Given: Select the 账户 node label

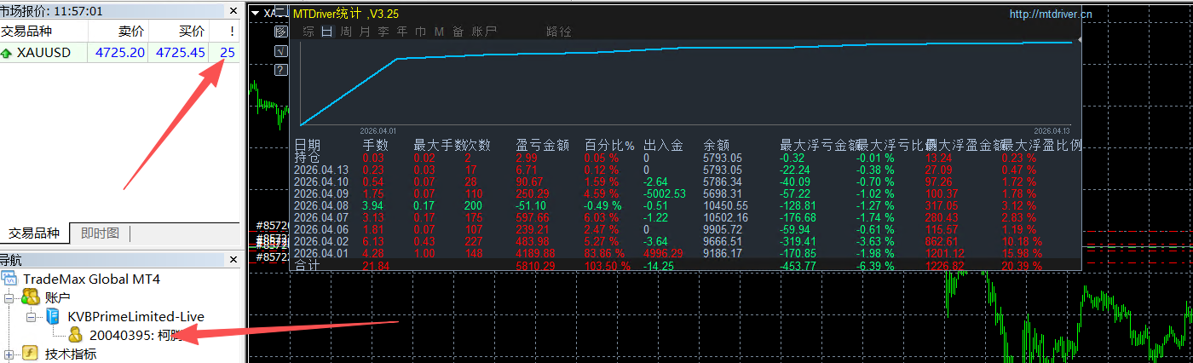Looking at the screenshot, I should (58, 297).
